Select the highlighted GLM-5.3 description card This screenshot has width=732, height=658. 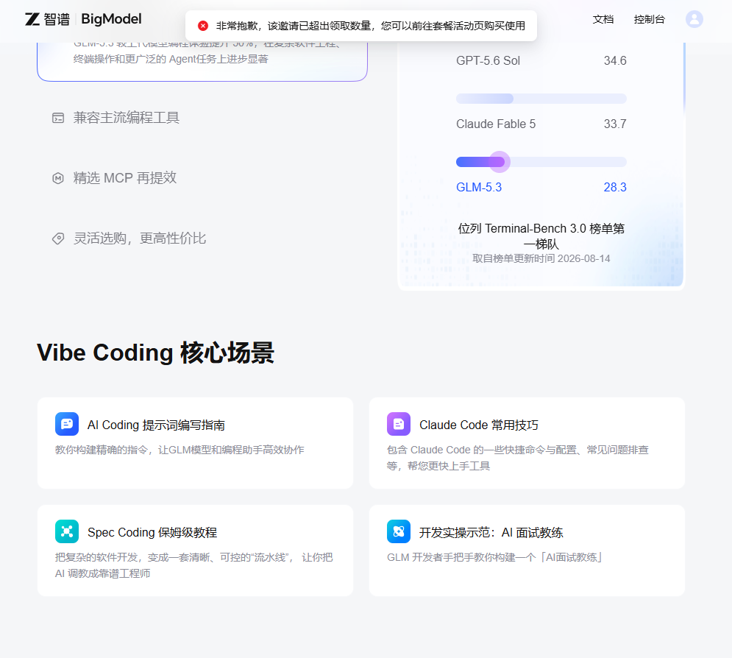[x=202, y=61]
